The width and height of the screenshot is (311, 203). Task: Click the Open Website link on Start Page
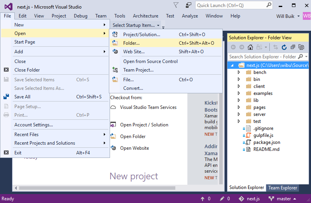pyautogui.click(x=135, y=148)
